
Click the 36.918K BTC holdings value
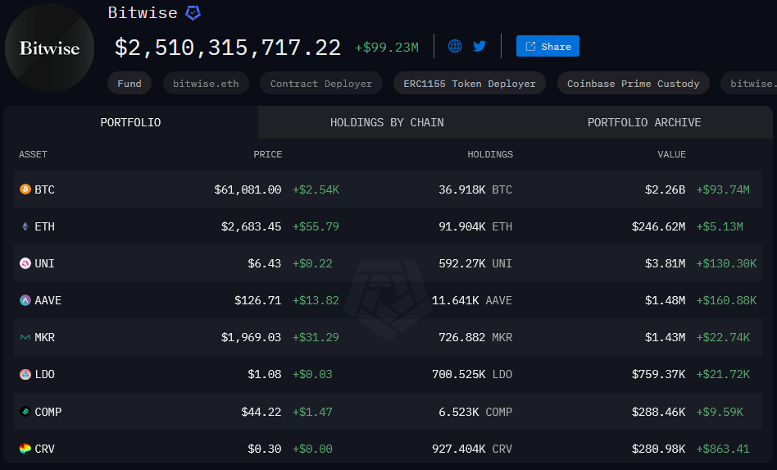475,189
